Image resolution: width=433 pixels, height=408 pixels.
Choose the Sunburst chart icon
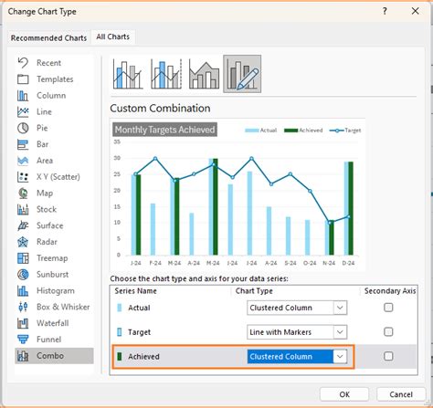[23, 275]
